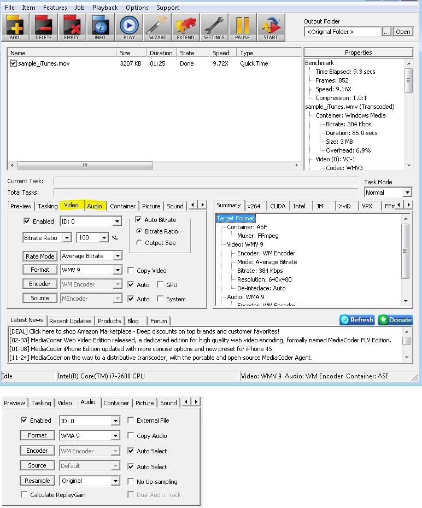Click the Summary panel vertical scrollbar thumb
Screen dimensions: 422x508
[405, 251]
